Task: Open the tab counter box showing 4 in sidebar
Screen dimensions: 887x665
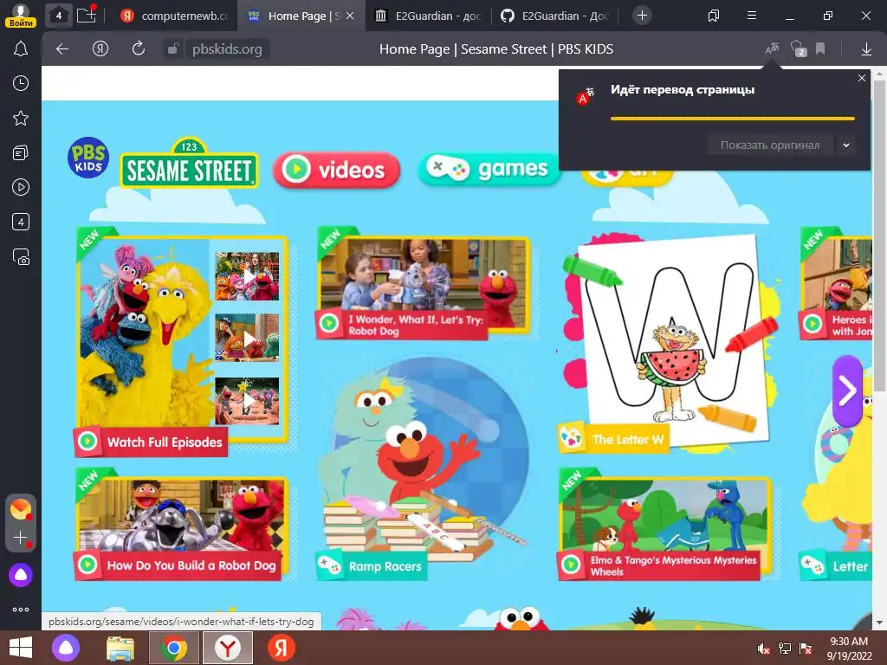Action: (21, 222)
